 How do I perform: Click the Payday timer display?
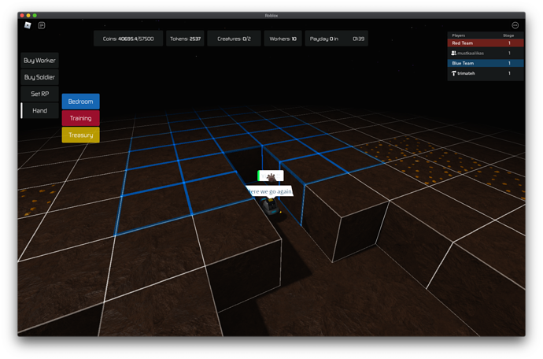[337, 39]
